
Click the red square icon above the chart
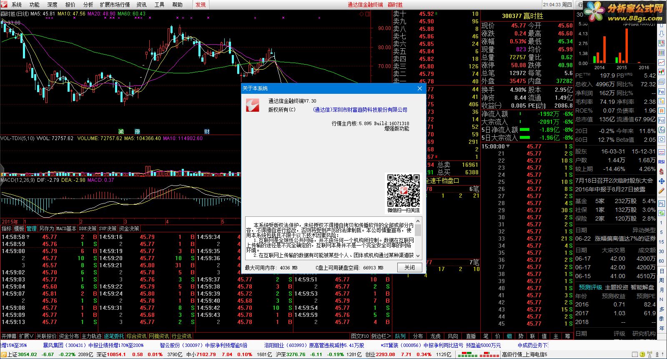coord(368,14)
